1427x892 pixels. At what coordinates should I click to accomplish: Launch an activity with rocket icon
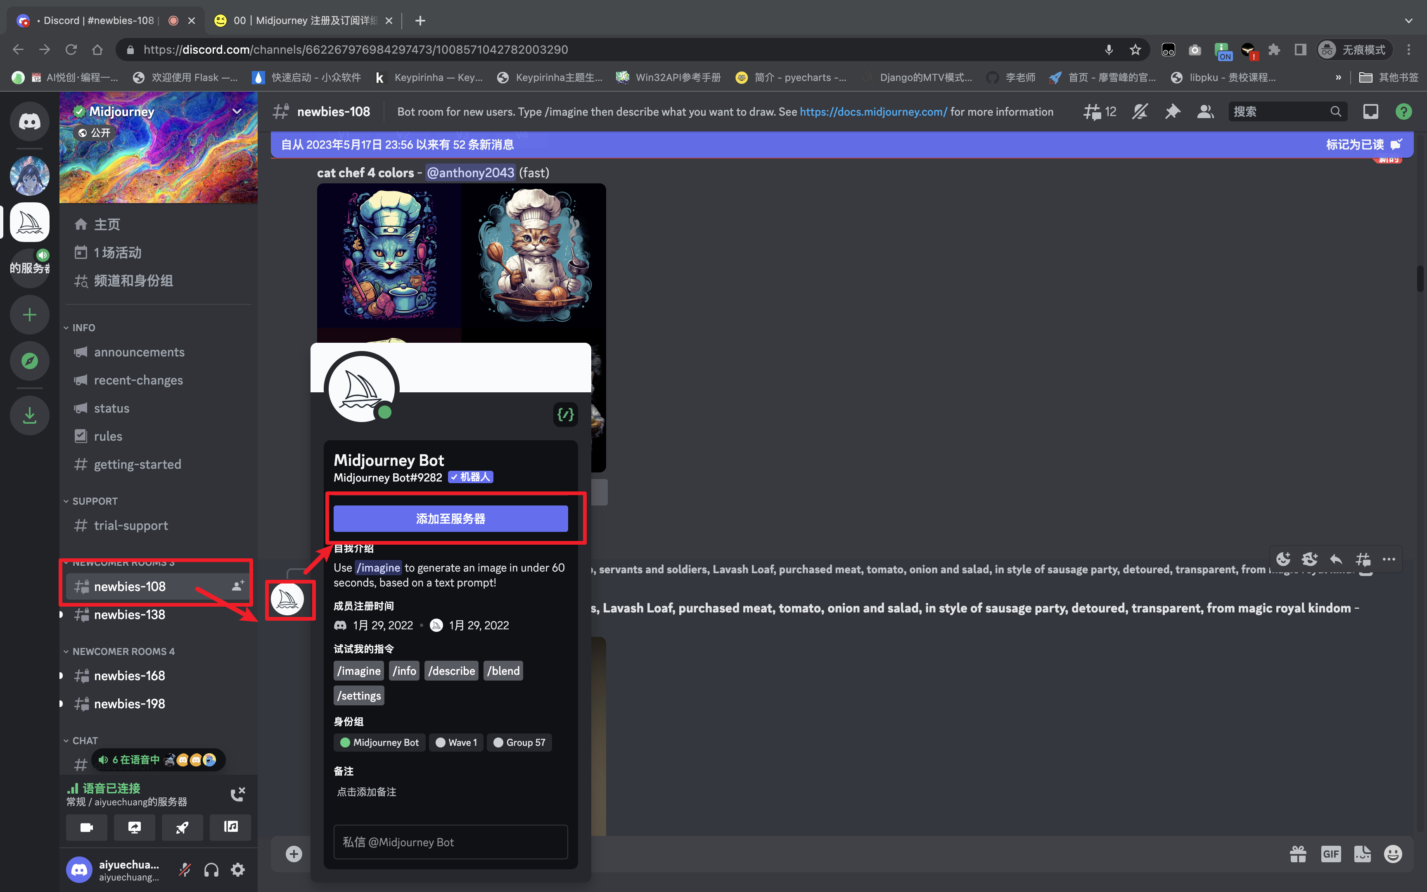[182, 827]
